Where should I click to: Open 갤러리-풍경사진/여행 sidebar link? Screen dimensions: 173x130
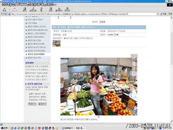tap(36, 44)
